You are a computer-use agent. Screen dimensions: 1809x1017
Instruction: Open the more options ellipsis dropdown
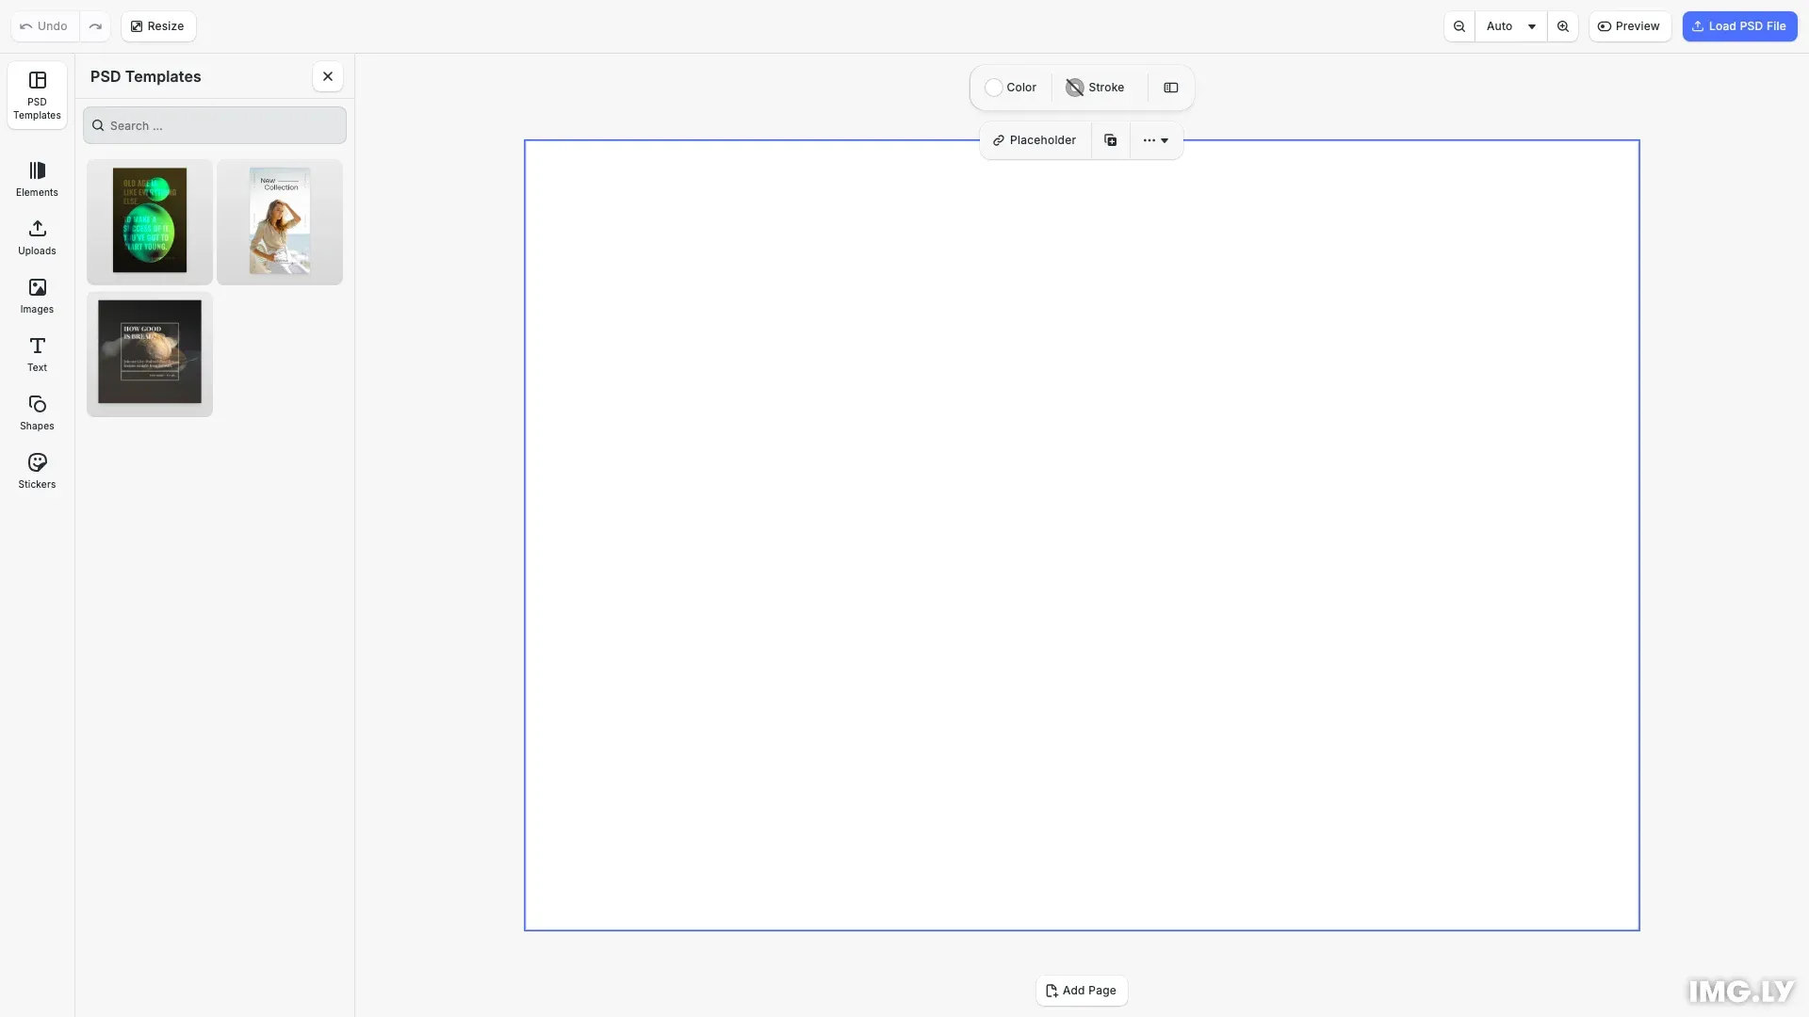1155,140
